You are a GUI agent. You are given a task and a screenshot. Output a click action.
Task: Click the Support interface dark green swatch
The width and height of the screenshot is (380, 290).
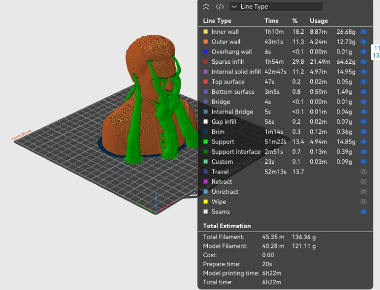tap(205, 152)
